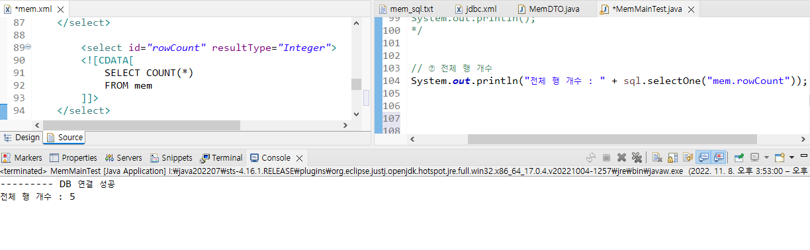Viewport: 810px width, 250px height.
Task: Toggle Word Wrap in the Console
Action: click(x=688, y=157)
